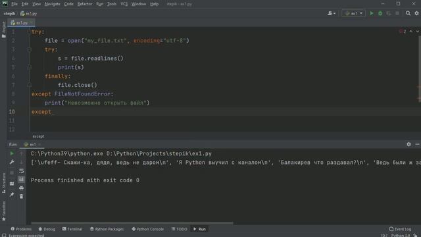Open the Project tool window side tab
The width and height of the screenshot is (421, 237).
[4, 29]
